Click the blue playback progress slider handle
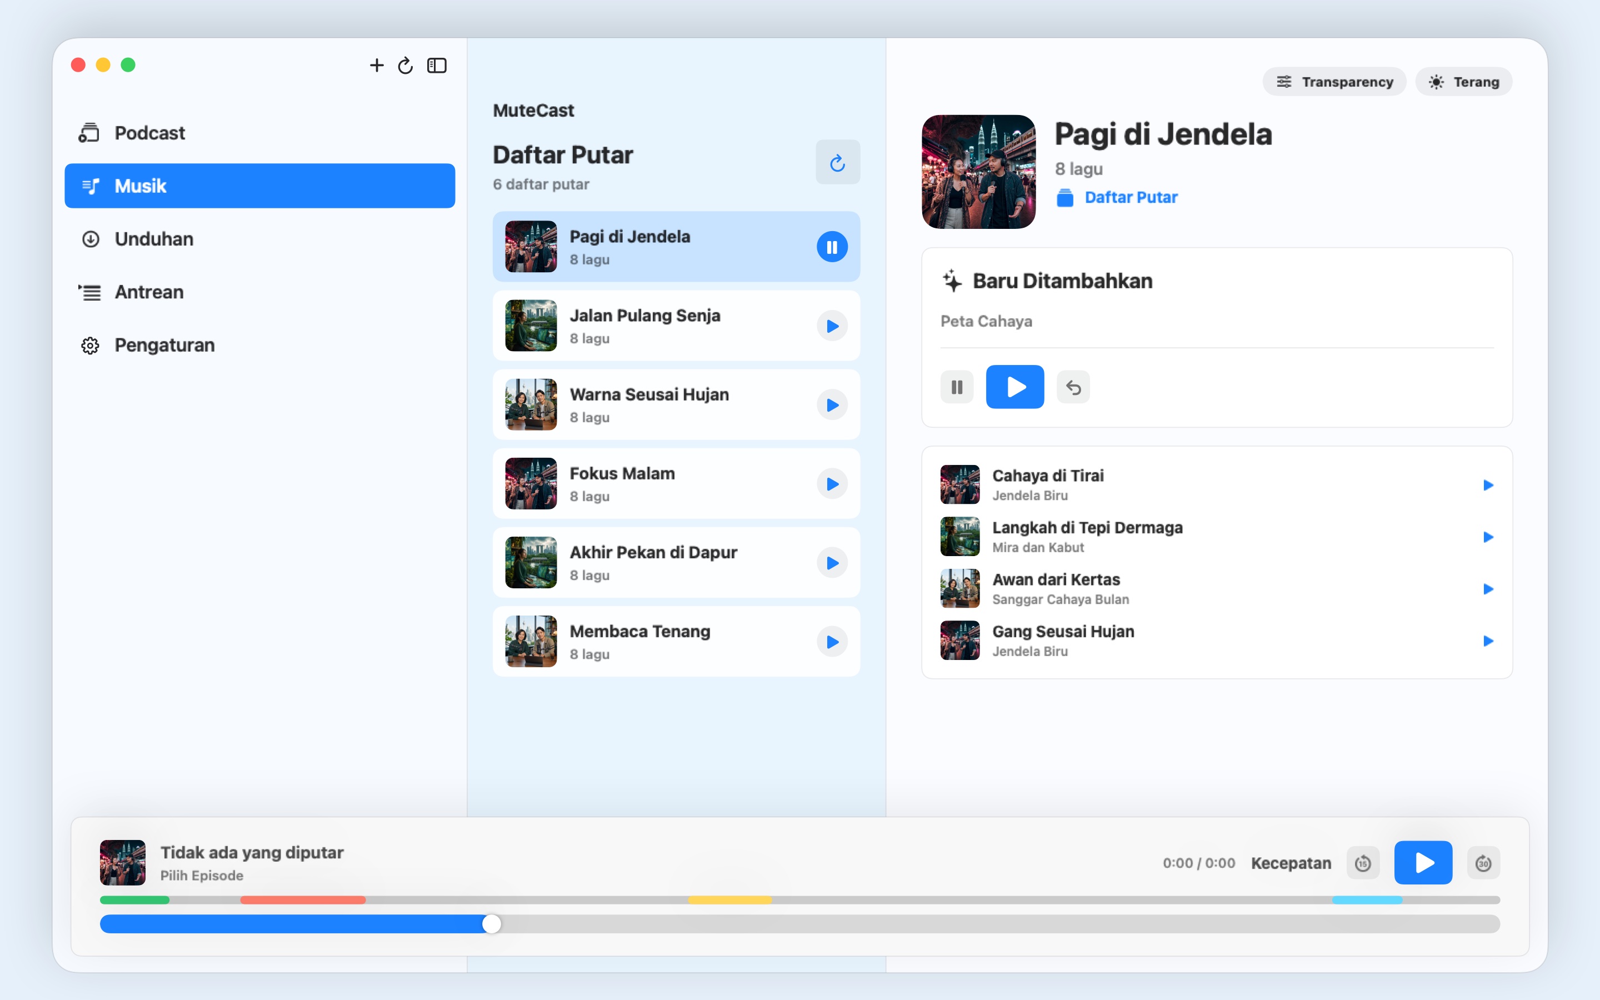The height and width of the screenshot is (1000, 1600). coord(491,924)
